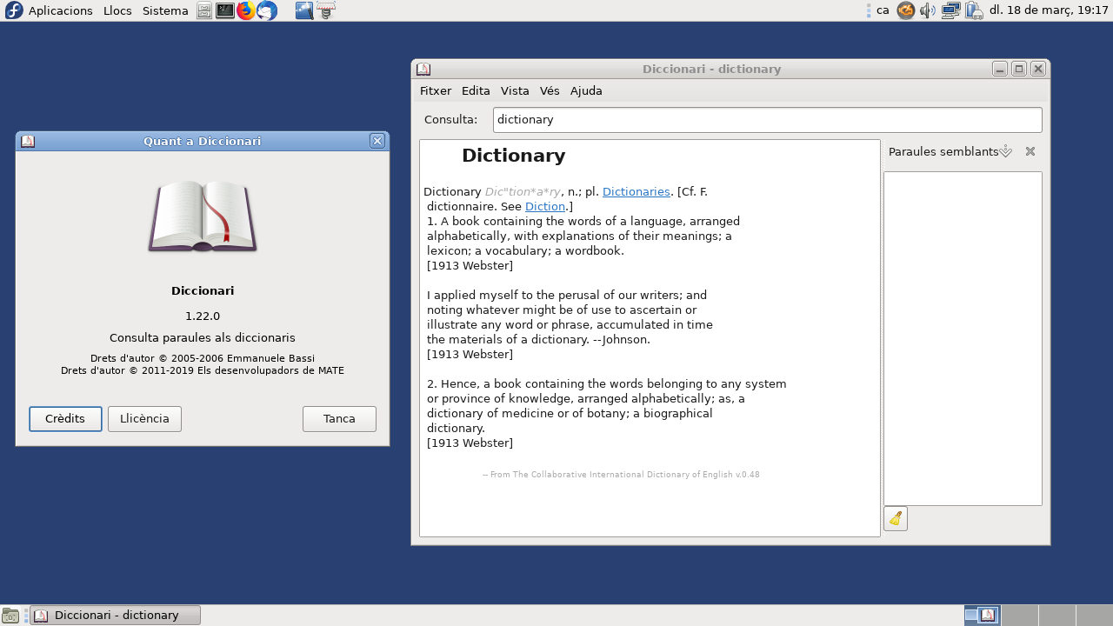Click the orange engine tray icon
Screen dimensions: 1113x626
tap(906, 10)
